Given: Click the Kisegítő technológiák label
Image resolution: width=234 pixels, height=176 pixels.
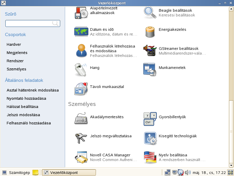Looking at the screenshot, I should 178,136.
